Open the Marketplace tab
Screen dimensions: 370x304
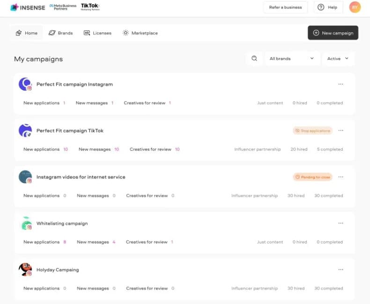(x=140, y=33)
